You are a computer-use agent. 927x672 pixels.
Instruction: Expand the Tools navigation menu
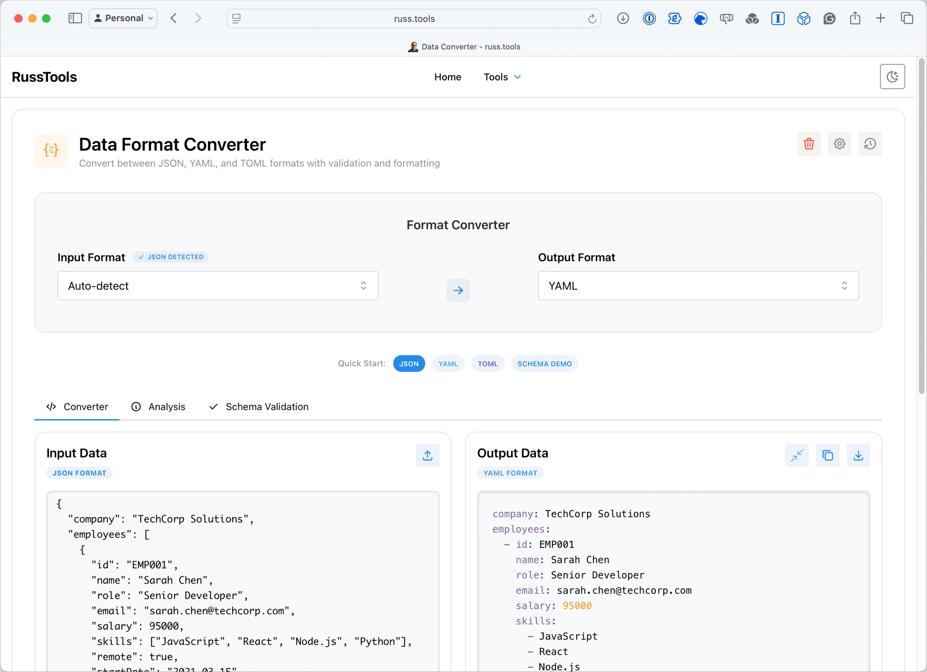pyautogui.click(x=502, y=77)
